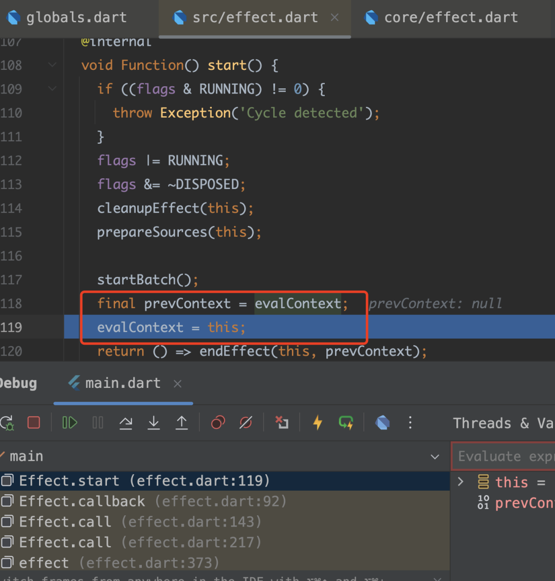Click the Step Into icon
The image size is (555, 581).
pyautogui.click(x=154, y=423)
